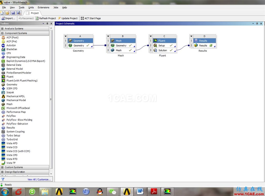Click the Reconnect button
The width and height of the screenshot is (265, 196).
point(26,18)
